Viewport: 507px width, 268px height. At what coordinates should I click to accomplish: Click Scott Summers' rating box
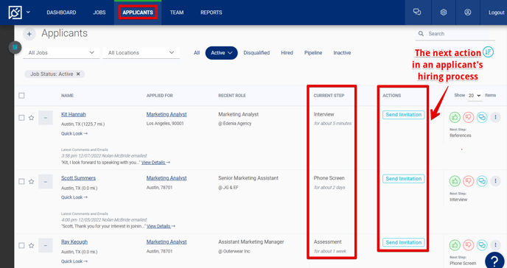pyautogui.click(x=46, y=182)
